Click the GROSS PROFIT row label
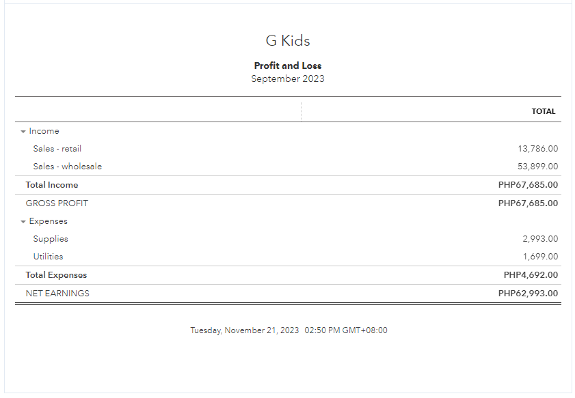This screenshot has height=398, width=575. [x=57, y=203]
